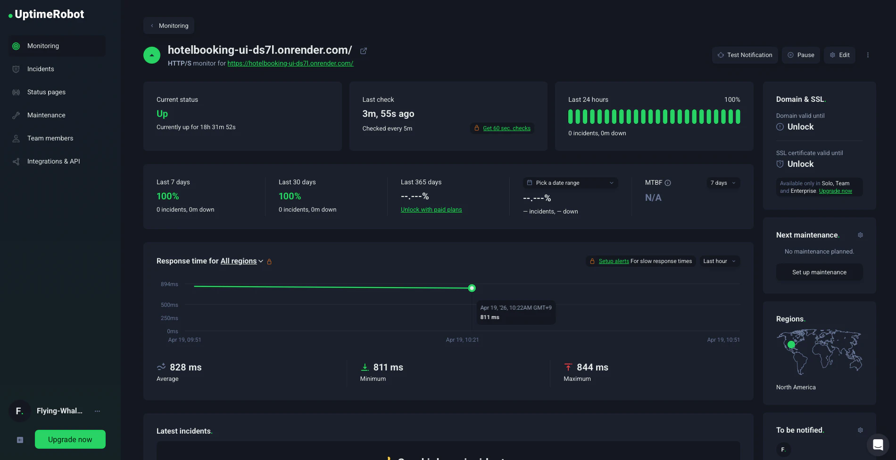Viewport: 896px width, 460px height.
Task: Navigate to Maintenance page
Action: point(57,115)
